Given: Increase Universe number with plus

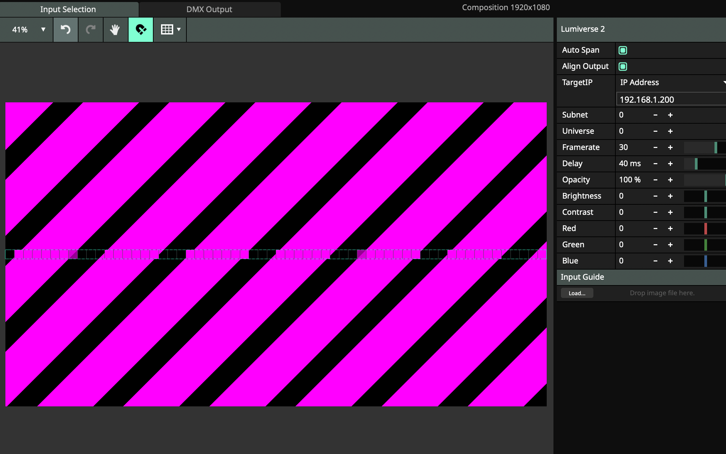Looking at the screenshot, I should tap(670, 131).
